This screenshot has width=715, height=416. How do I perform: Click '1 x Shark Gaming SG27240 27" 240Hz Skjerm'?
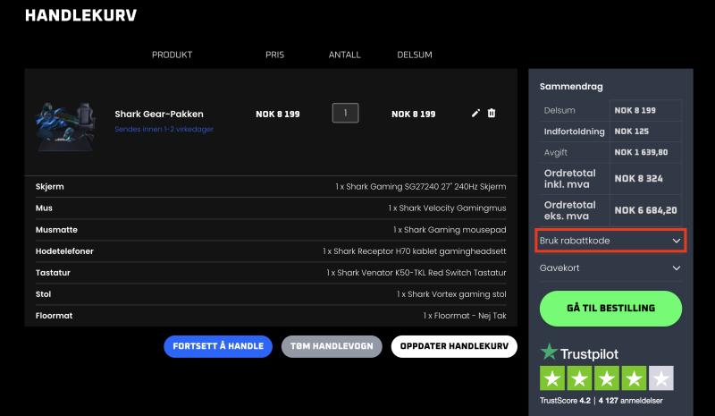point(420,186)
